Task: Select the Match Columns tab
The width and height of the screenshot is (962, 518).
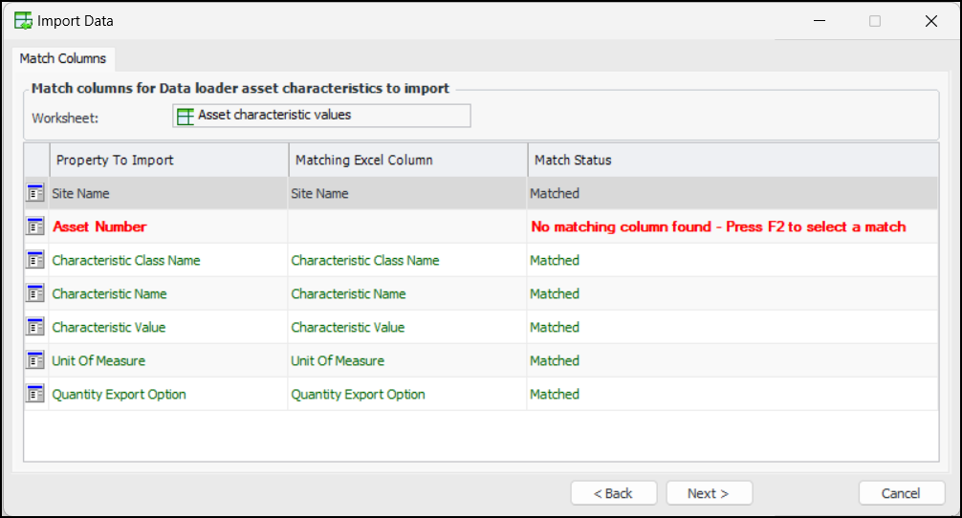Action: 63,58
